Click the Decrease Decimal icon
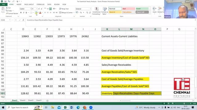The width and height of the screenshot is (197, 110). [90, 13]
